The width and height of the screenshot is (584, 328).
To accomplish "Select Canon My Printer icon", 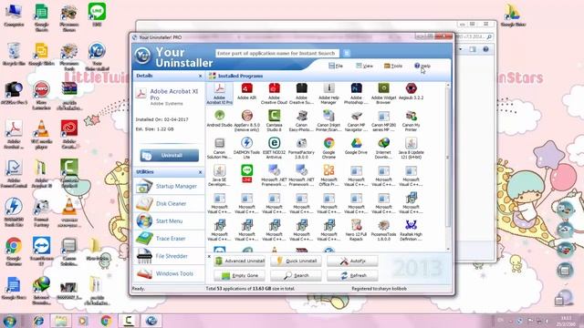I will coord(411,121).
